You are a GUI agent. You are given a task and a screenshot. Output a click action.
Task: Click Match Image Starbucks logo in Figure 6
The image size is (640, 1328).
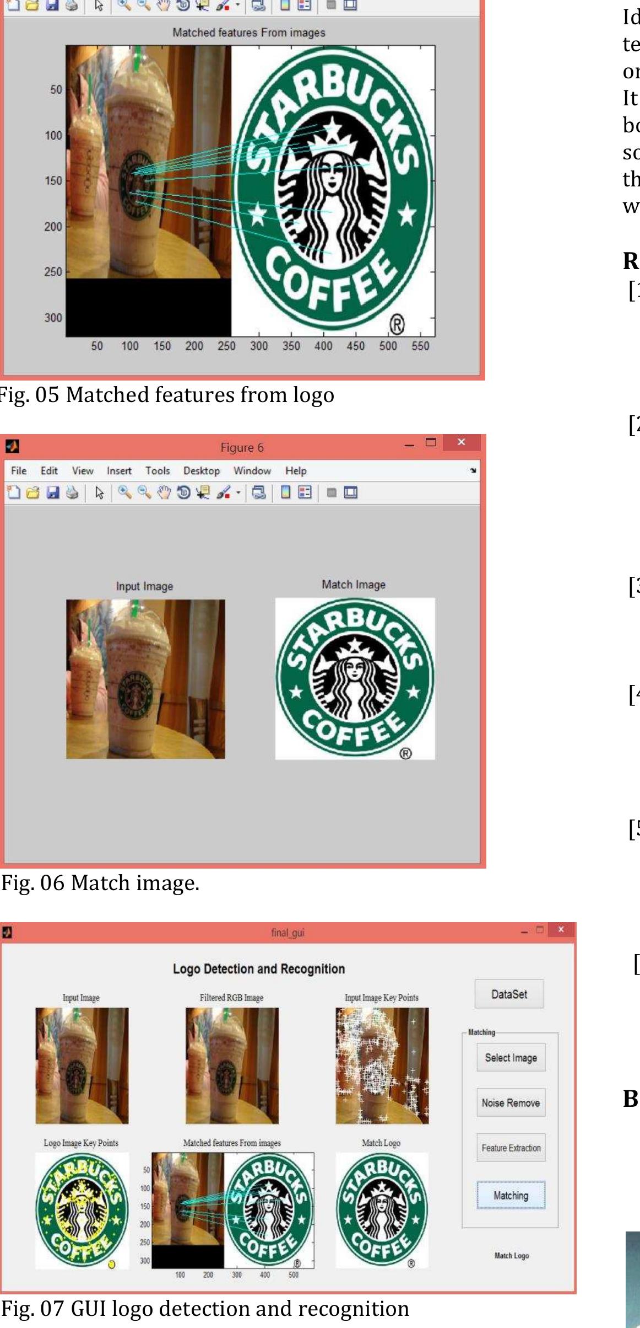click(x=355, y=679)
